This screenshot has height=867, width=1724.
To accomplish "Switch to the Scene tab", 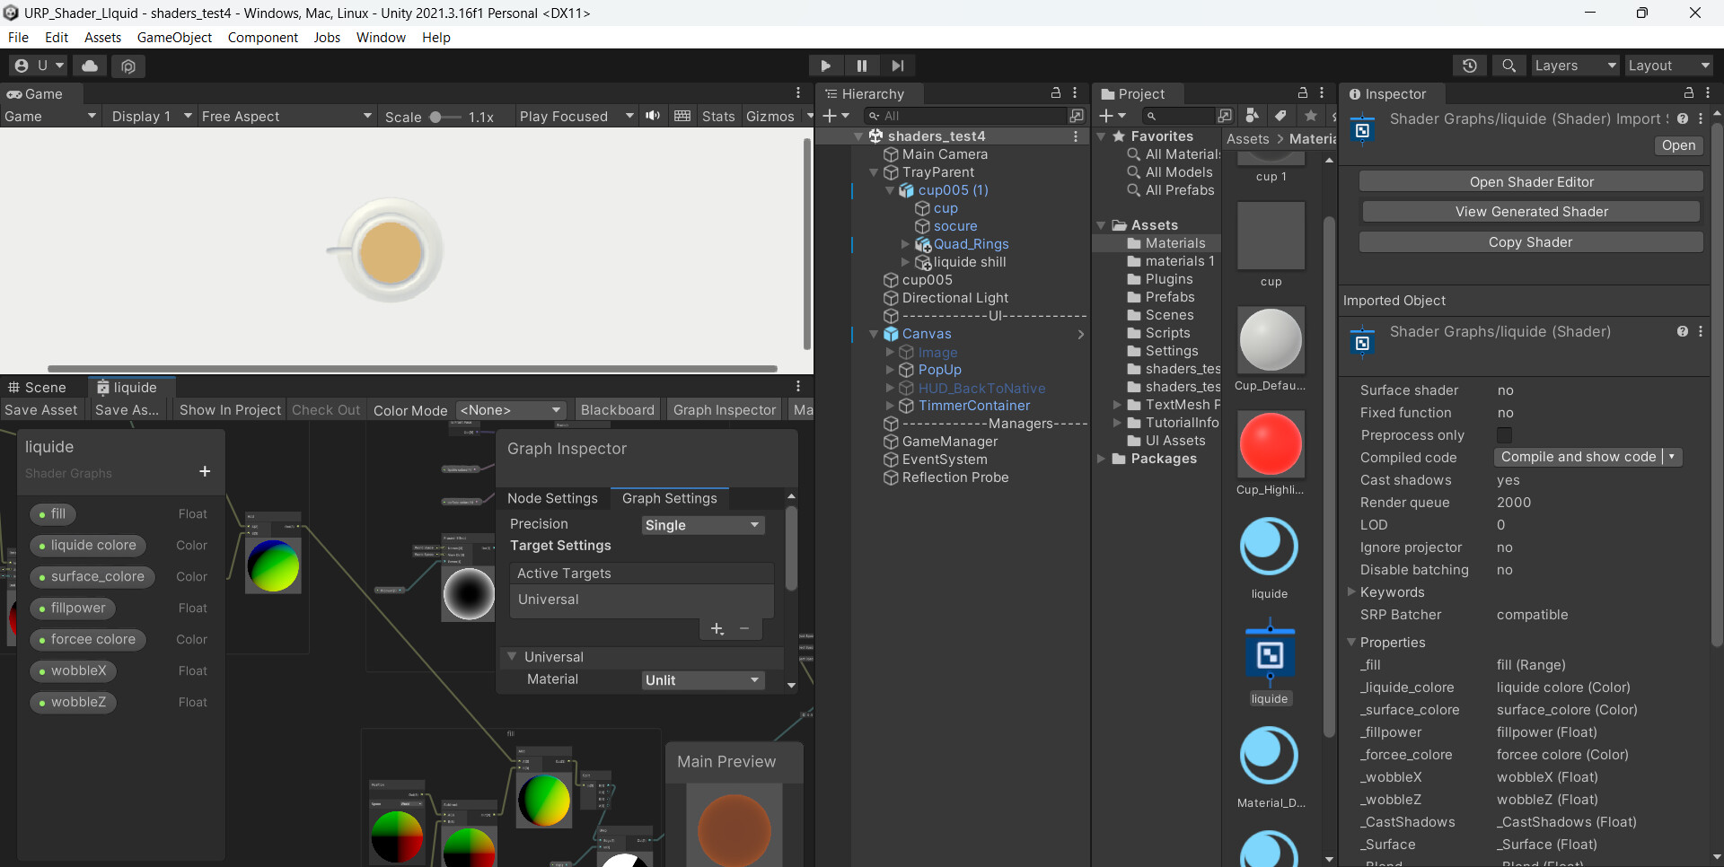I will pos(40,387).
